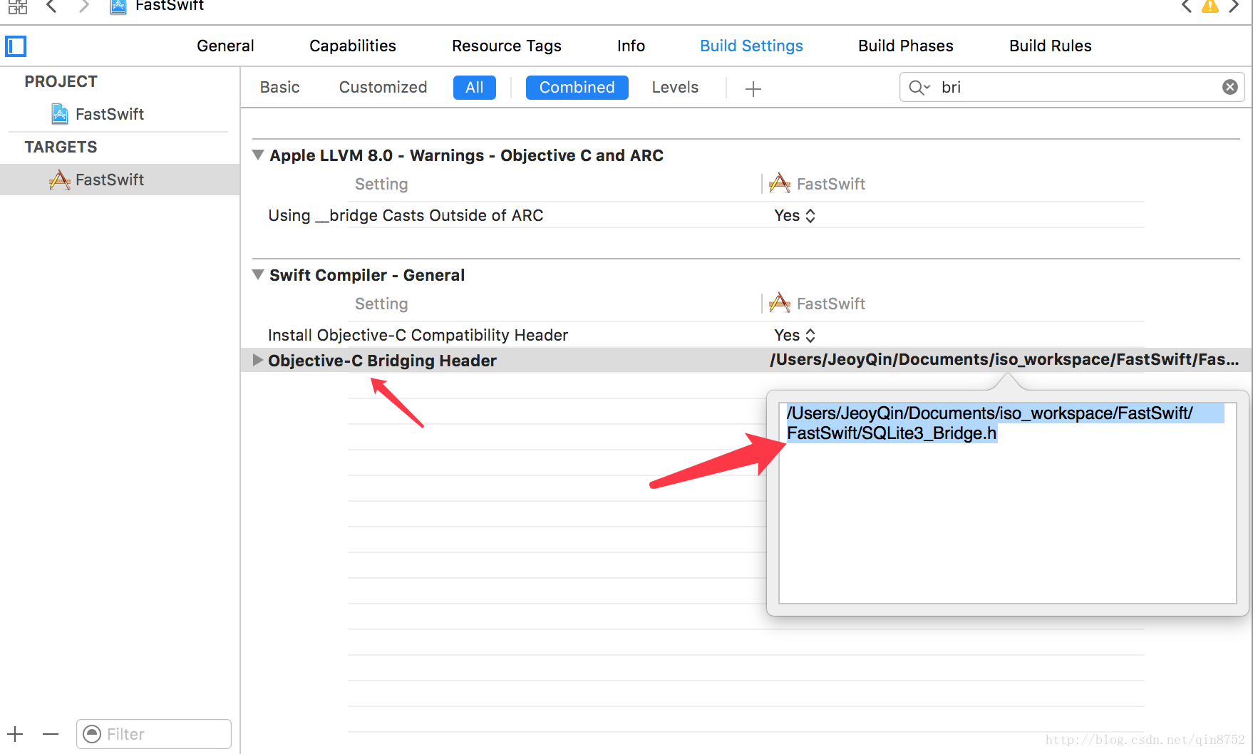
Task: Select the All settings filter
Action: 475,88
